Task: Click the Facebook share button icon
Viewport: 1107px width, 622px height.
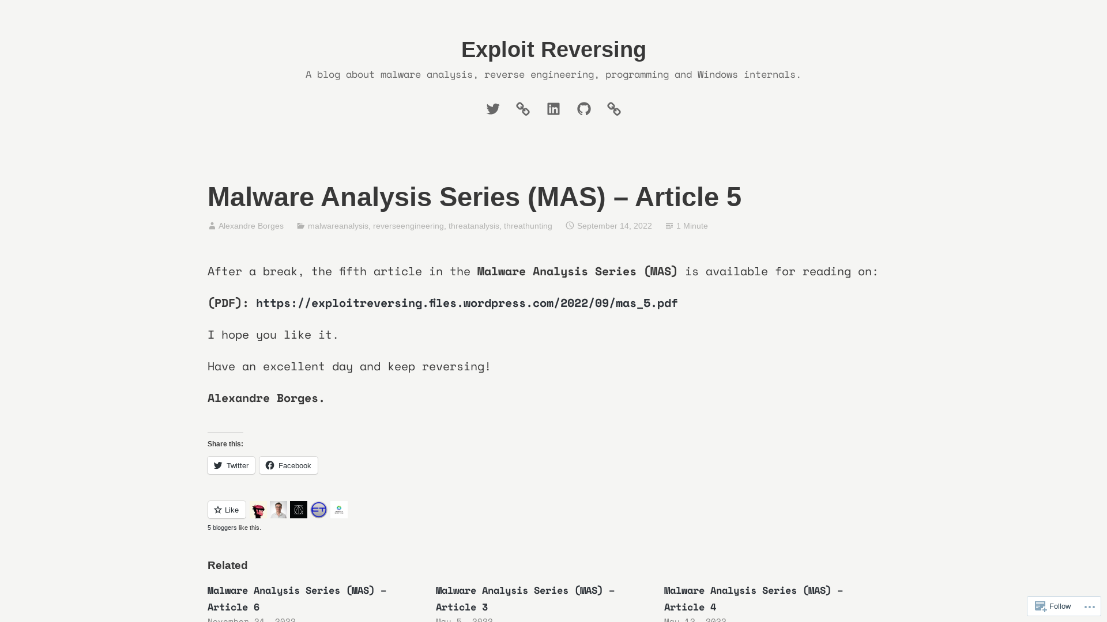Action: coord(270,465)
